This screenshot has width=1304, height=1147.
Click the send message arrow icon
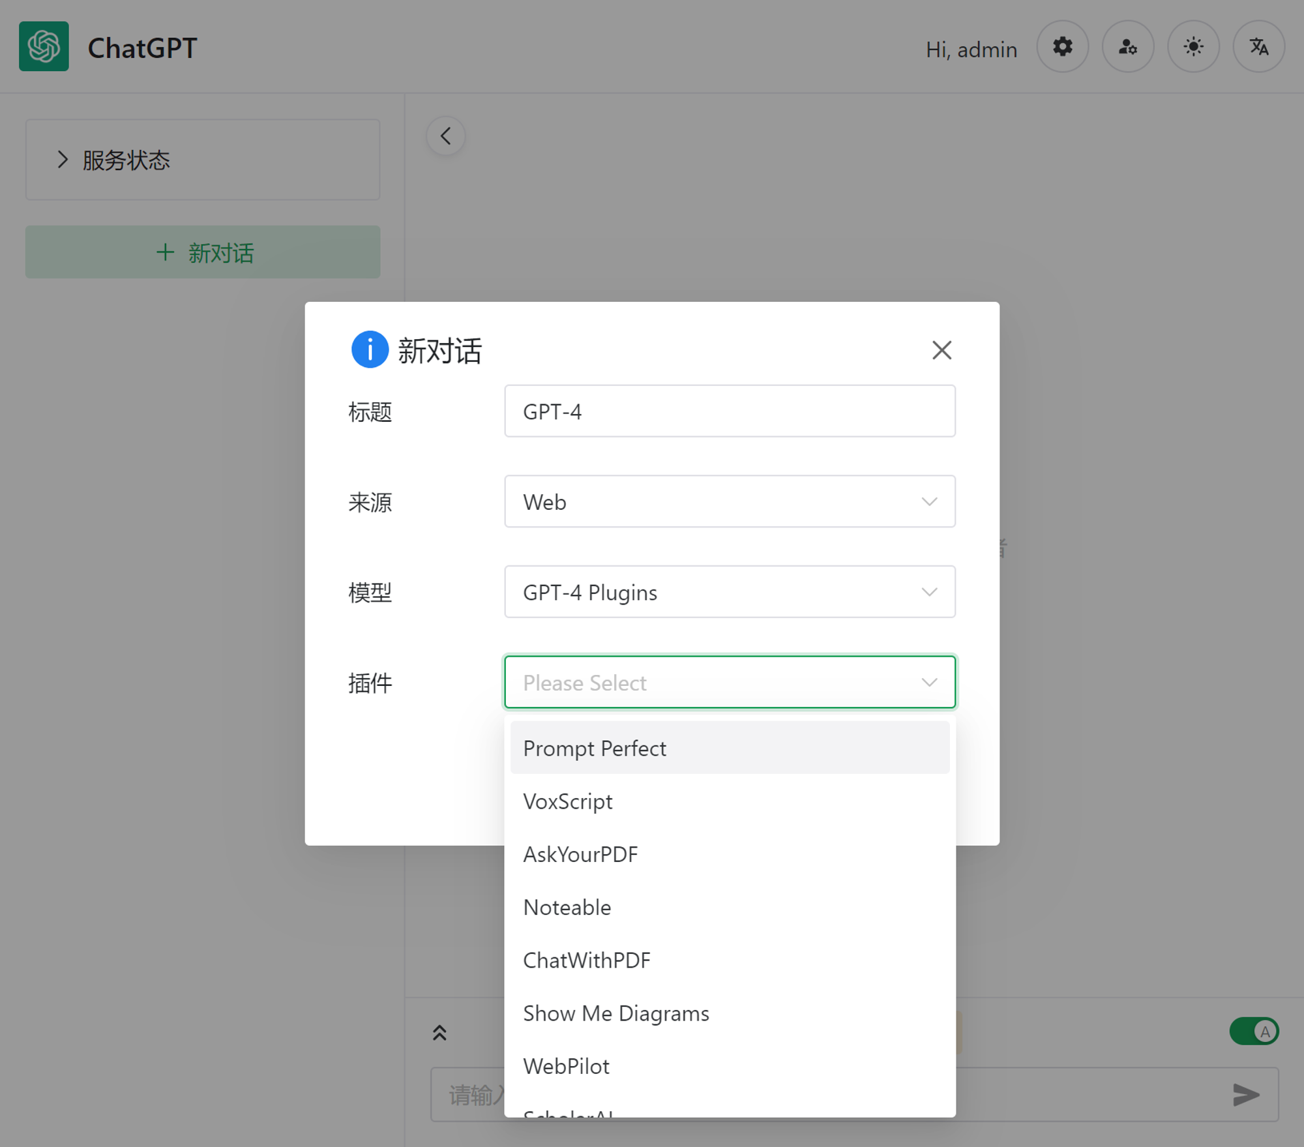(x=1245, y=1094)
